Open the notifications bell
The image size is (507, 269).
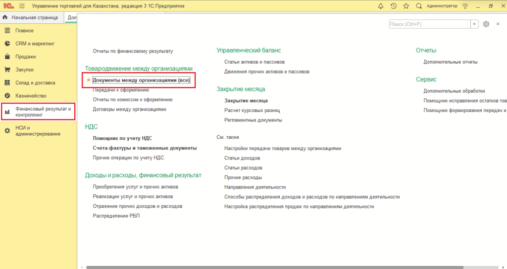tap(381, 6)
